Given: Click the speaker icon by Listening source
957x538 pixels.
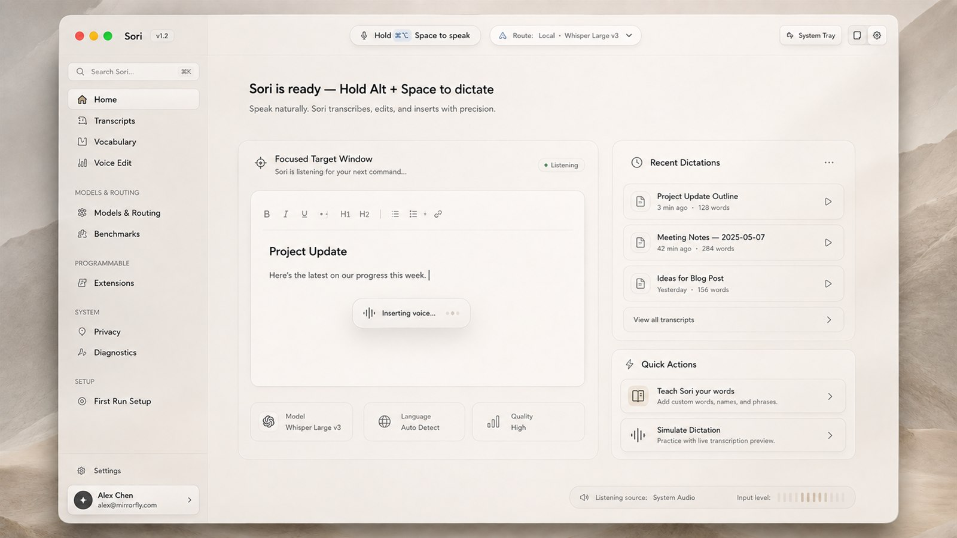Looking at the screenshot, I should pos(584,497).
